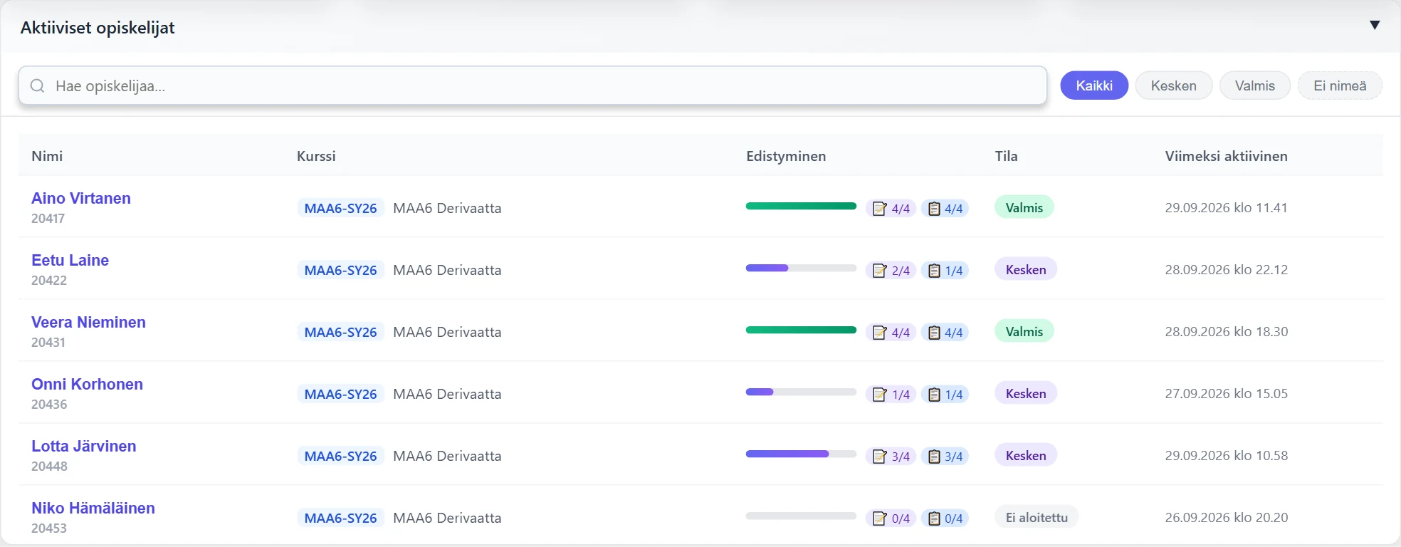The image size is (1401, 547).
Task: Click Aino Virtanen's clipboard 4/4 icon
Action: coord(934,209)
